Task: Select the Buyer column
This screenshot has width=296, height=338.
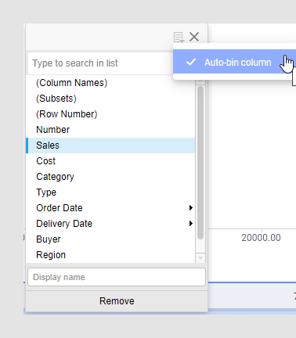Action: tap(110, 239)
